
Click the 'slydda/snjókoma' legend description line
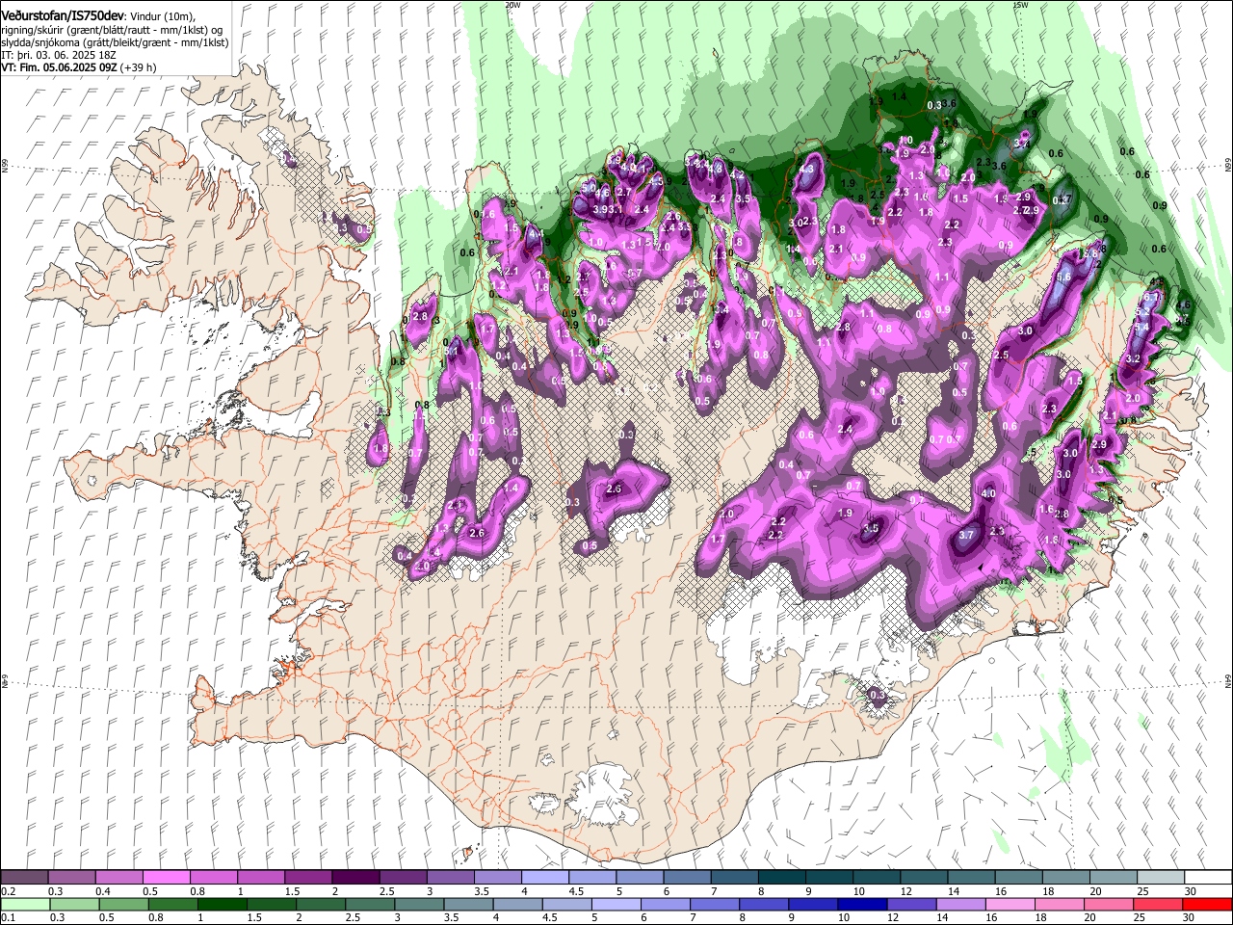(x=115, y=42)
